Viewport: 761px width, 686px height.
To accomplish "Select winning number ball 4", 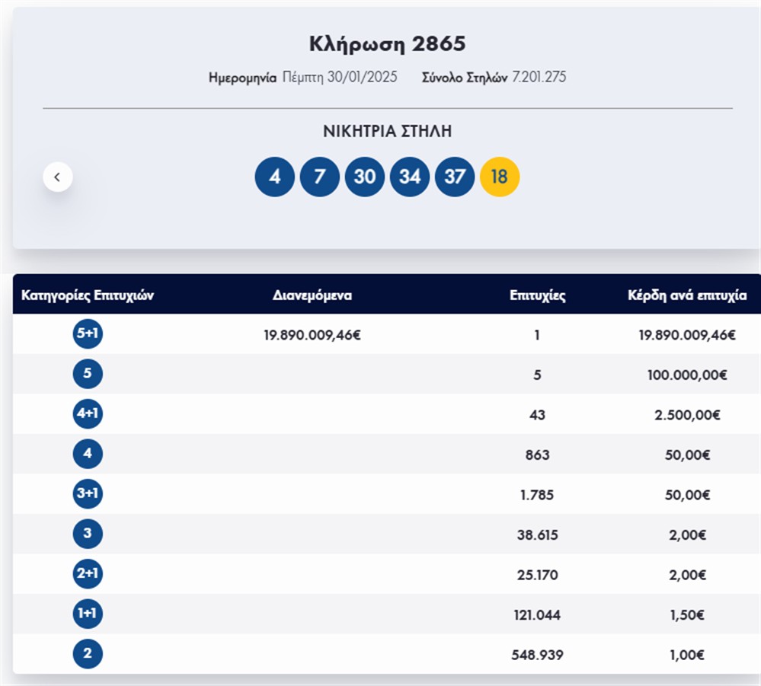I will point(274,177).
